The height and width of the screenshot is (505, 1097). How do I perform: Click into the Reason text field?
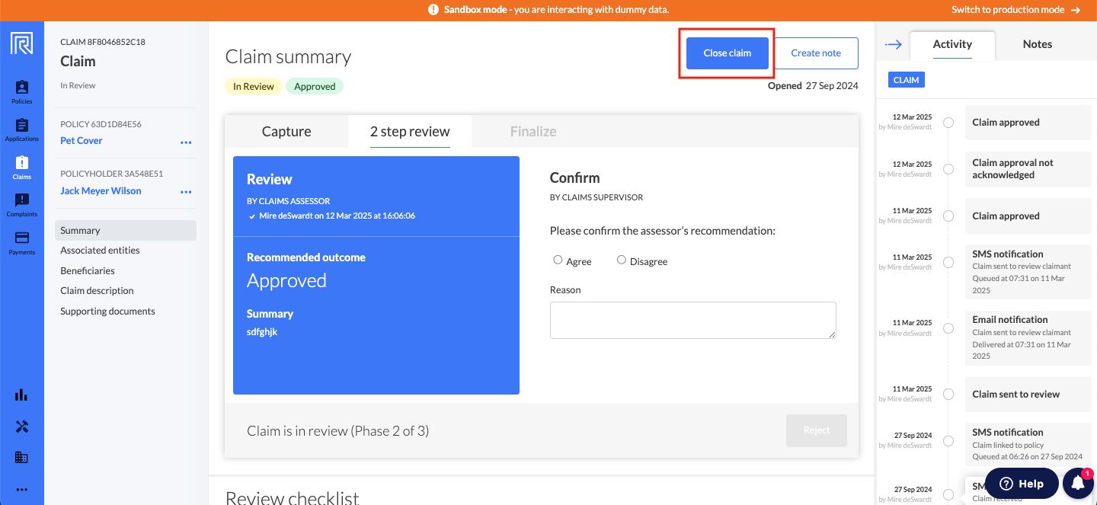(x=693, y=320)
